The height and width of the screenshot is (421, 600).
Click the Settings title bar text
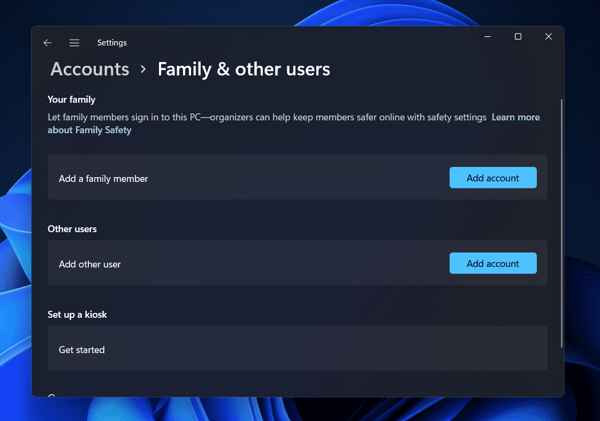(x=112, y=43)
